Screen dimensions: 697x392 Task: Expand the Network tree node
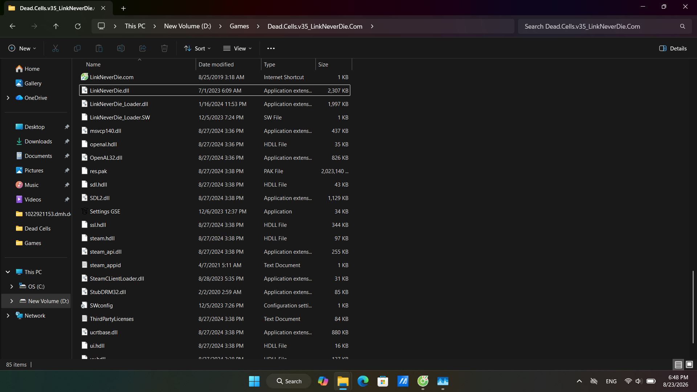(8, 315)
